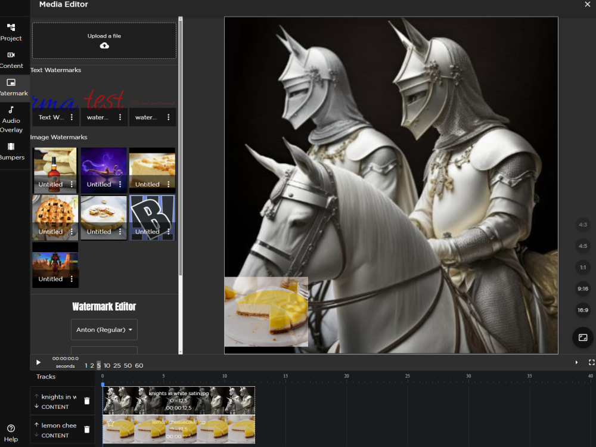
Task: Select the red 'test' text watermark
Action: (104, 100)
